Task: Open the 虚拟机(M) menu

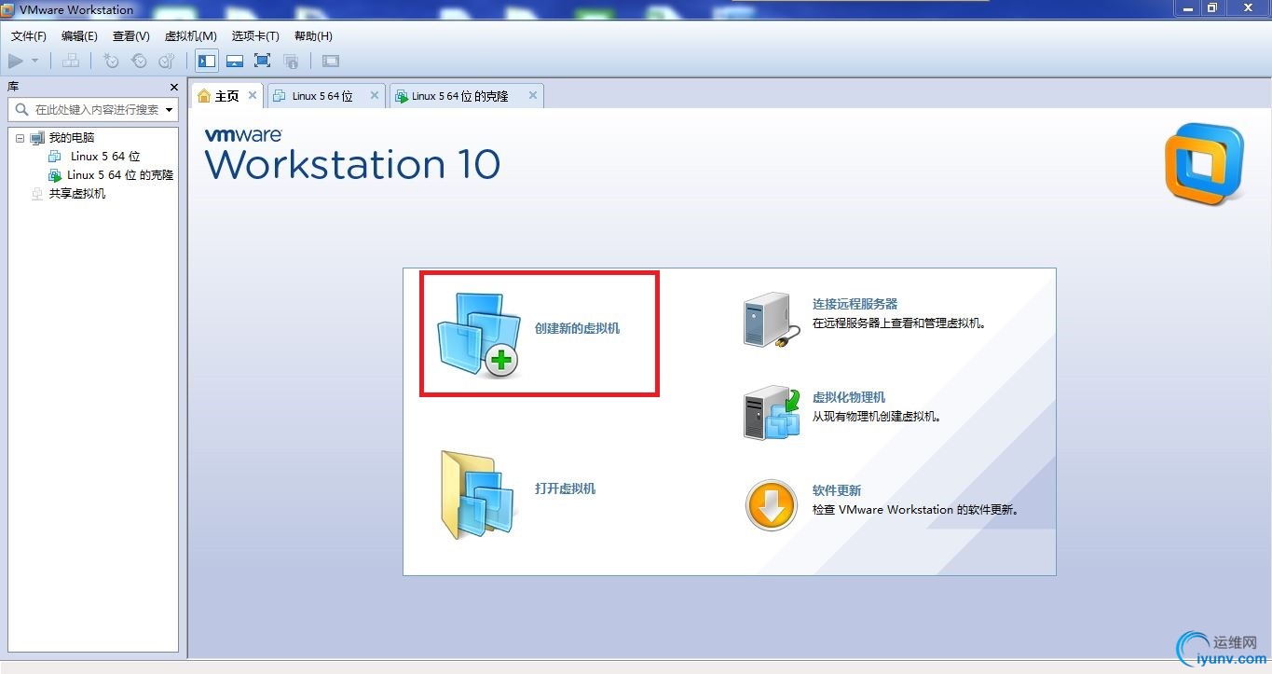Action: 191,36
